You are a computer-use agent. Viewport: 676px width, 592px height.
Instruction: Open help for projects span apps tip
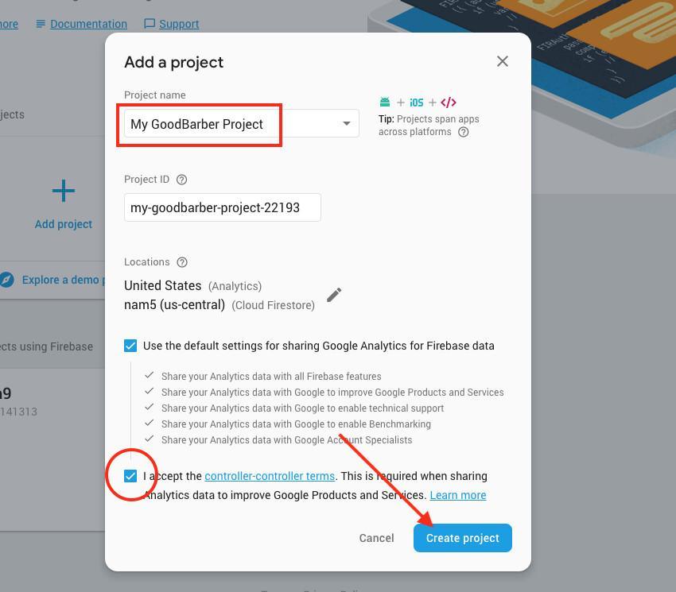[x=464, y=132]
